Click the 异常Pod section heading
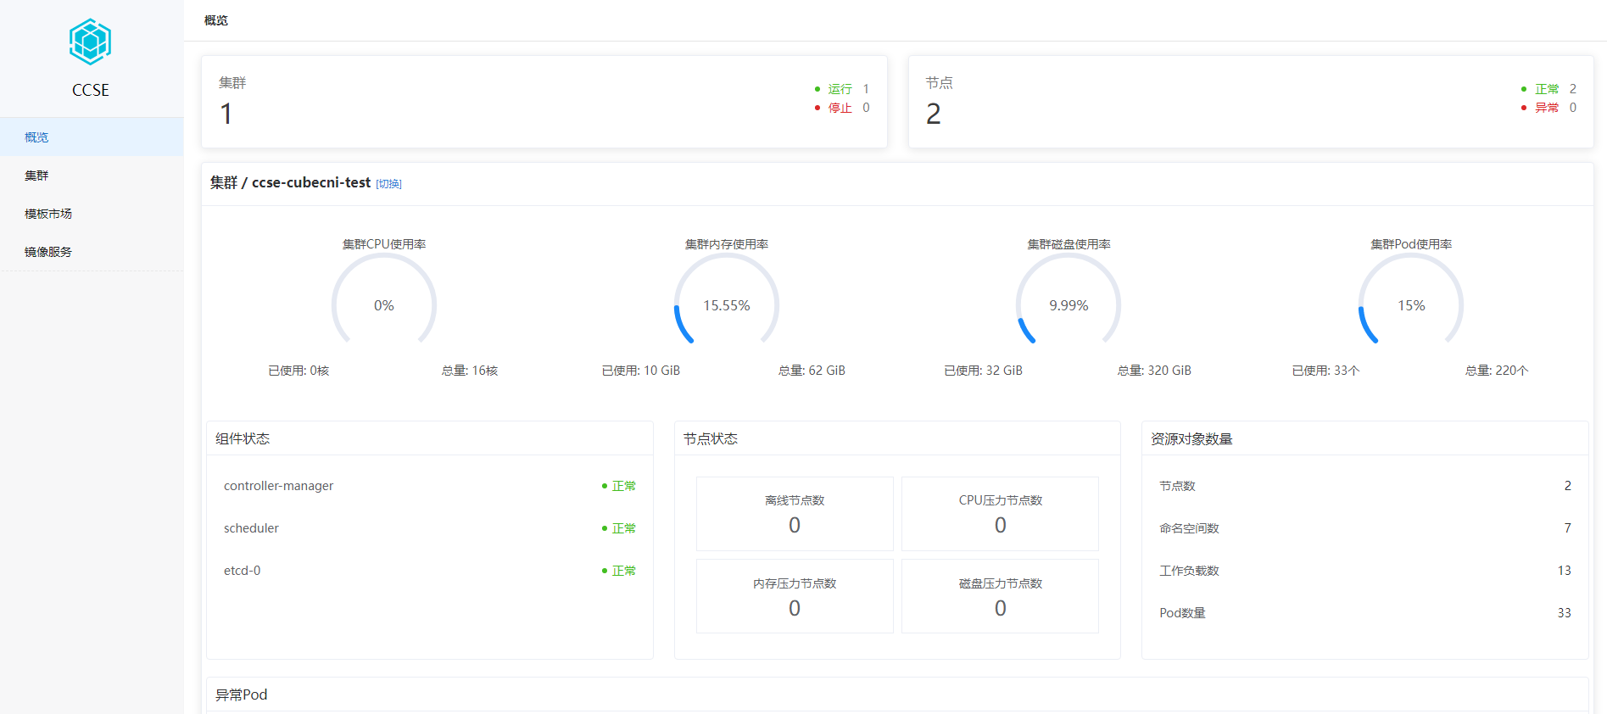The image size is (1607, 714). pos(241,694)
